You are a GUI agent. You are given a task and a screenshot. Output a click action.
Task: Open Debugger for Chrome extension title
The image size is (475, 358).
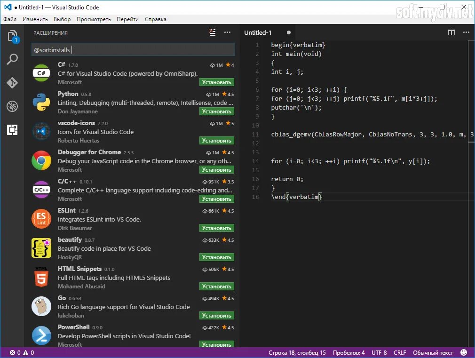point(89,152)
